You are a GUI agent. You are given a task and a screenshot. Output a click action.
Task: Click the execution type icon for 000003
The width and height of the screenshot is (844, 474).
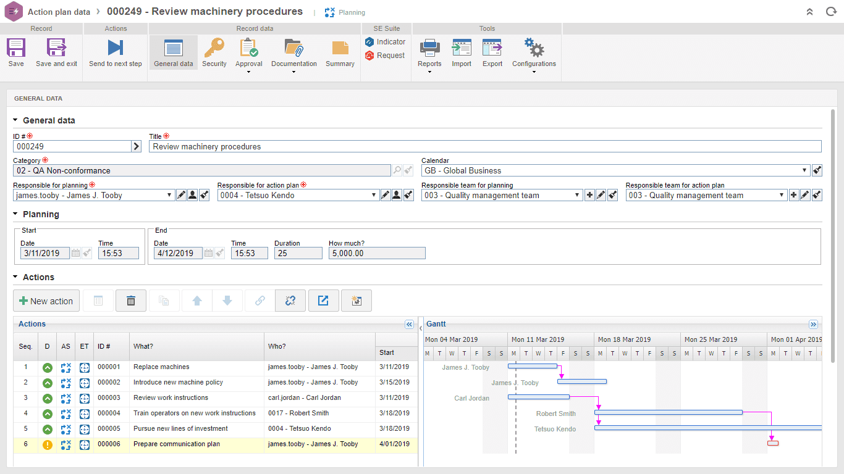[x=85, y=398]
